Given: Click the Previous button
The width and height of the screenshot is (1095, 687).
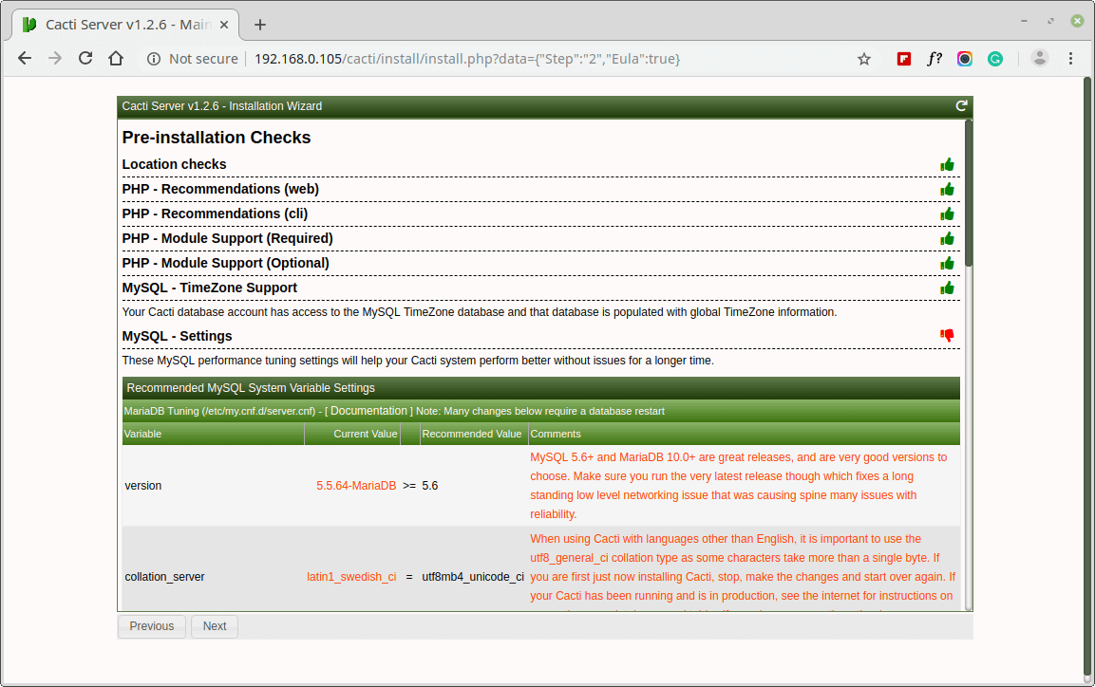Looking at the screenshot, I should click(152, 626).
